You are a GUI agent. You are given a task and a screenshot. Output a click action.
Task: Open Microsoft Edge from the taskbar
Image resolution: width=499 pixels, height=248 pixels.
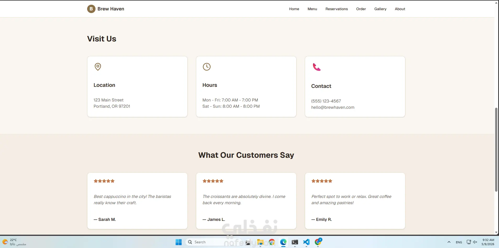pos(283,242)
